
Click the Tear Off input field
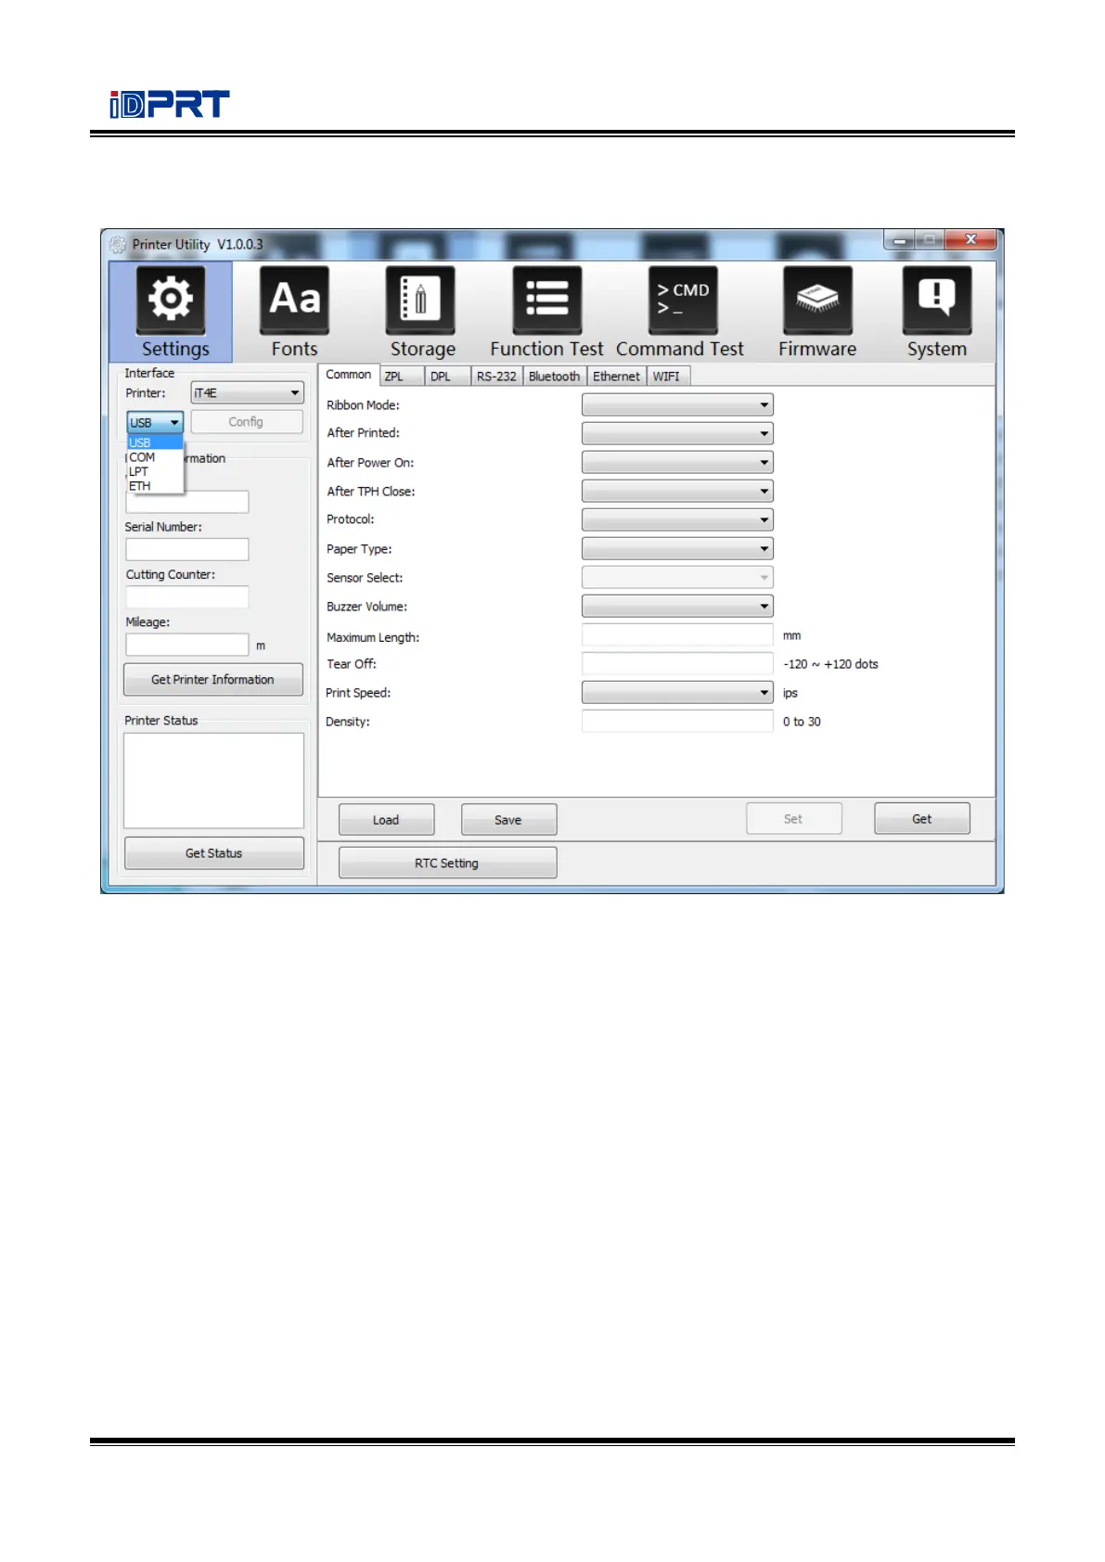point(677,663)
